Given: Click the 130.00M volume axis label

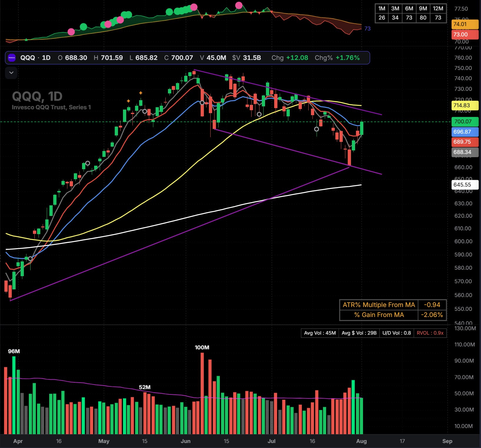Looking at the screenshot, I should pyautogui.click(x=465, y=328).
